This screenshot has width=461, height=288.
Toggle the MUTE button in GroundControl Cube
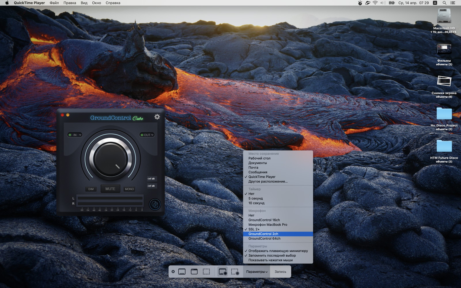[110, 189]
